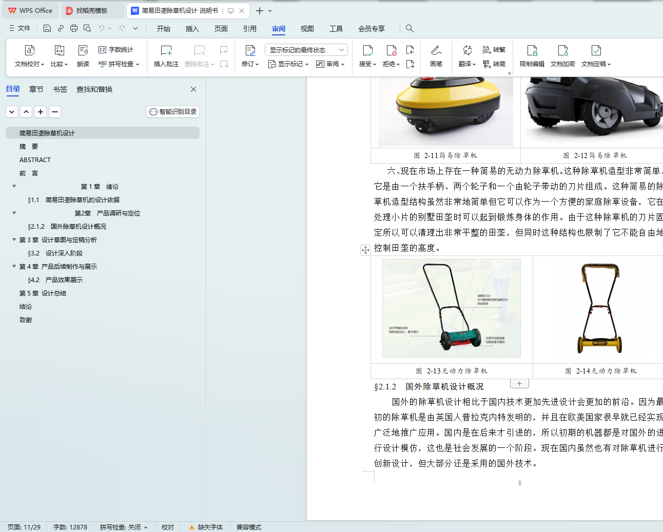
Task: Collapse the 第 3 章 设计草图与定稿分析 section
Action: coord(14,240)
